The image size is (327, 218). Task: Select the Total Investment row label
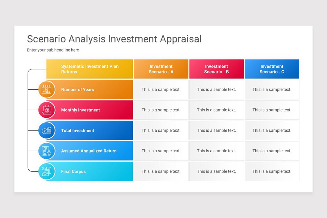[78, 131]
